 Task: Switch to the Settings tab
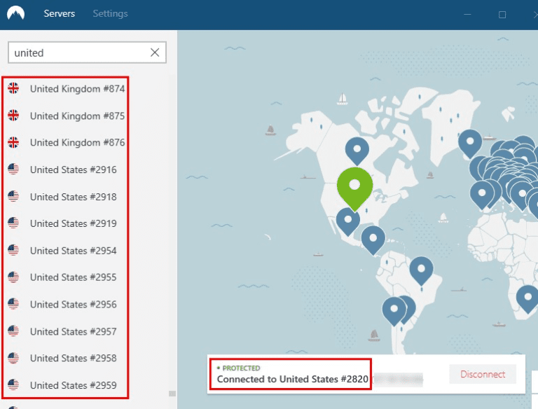click(x=110, y=14)
